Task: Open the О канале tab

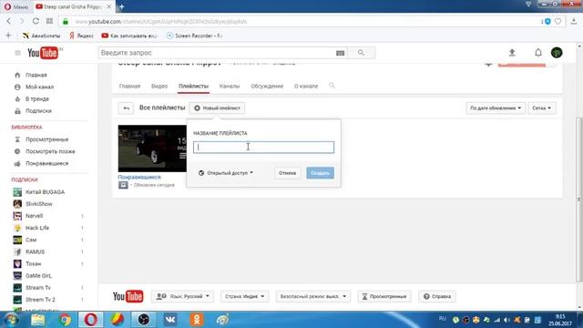Action: tap(306, 86)
